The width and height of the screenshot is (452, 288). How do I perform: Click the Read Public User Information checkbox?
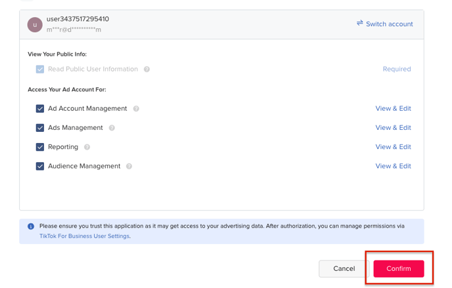pyautogui.click(x=40, y=70)
